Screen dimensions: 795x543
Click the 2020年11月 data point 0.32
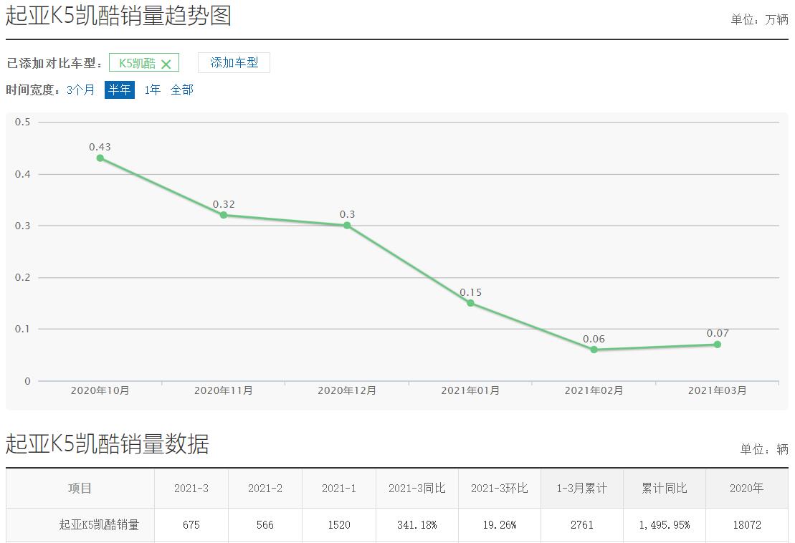click(224, 215)
